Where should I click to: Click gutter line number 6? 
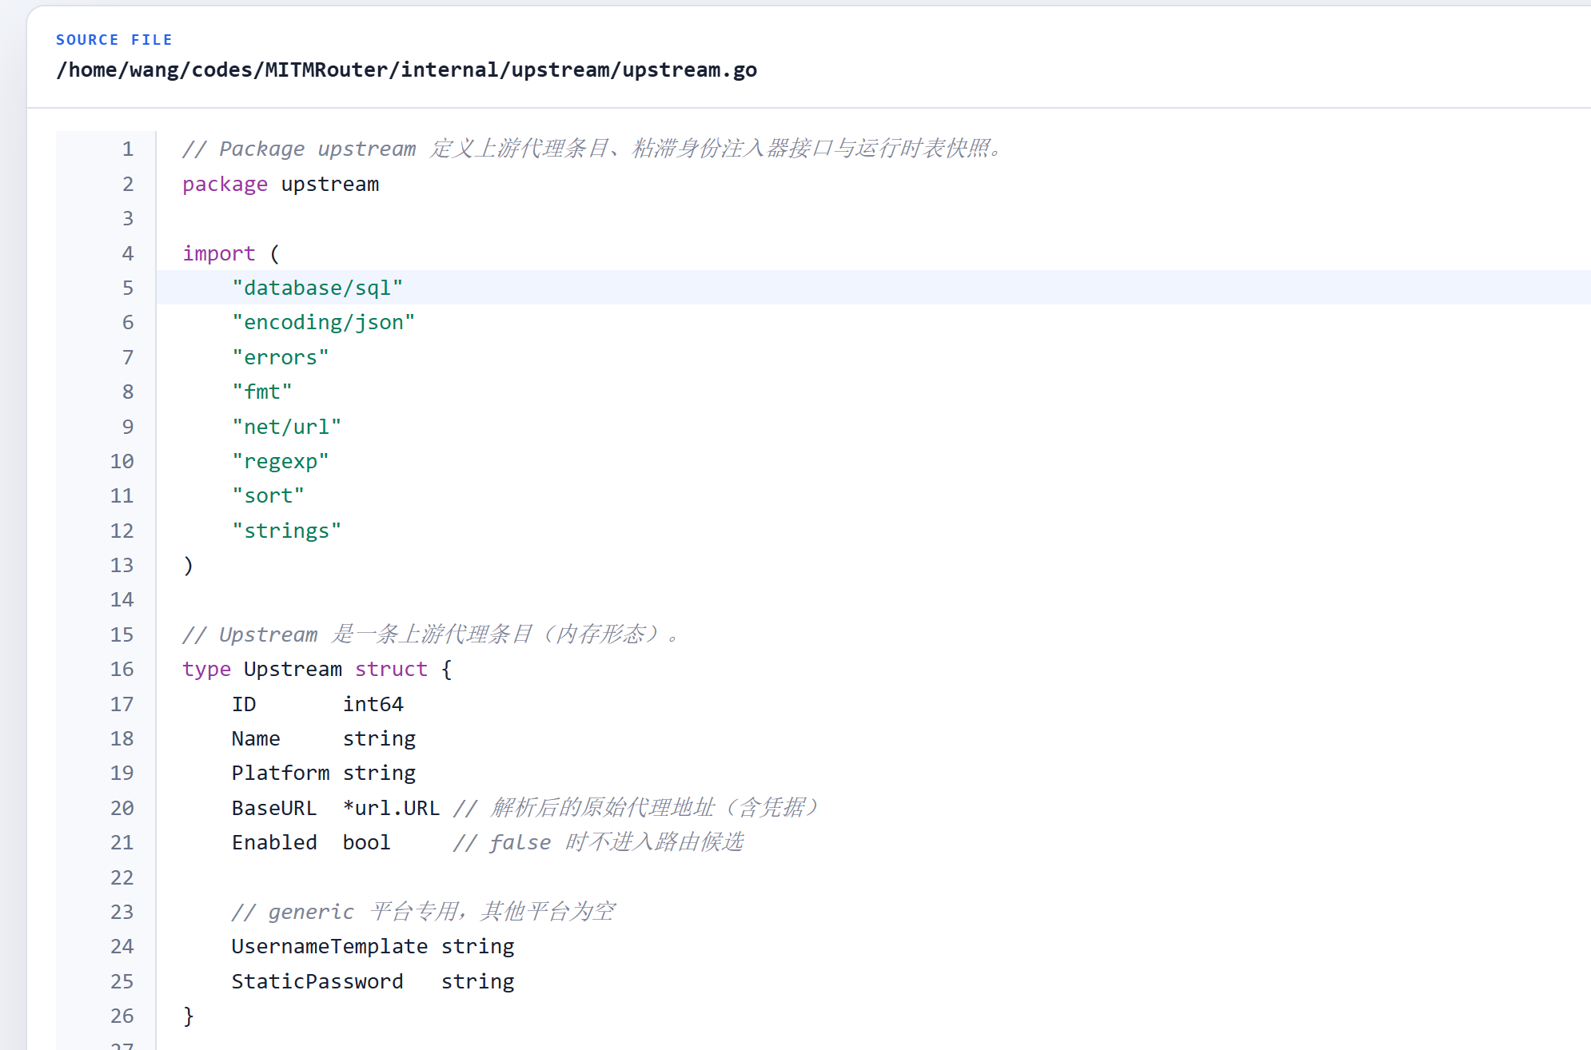(128, 322)
